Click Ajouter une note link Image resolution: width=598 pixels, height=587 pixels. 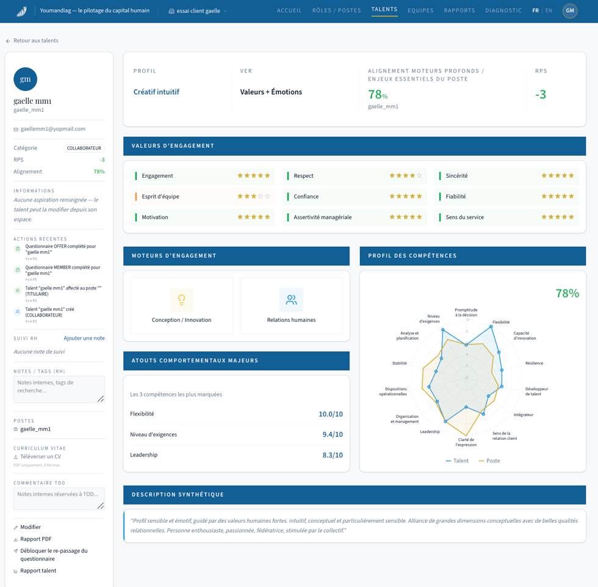click(84, 338)
